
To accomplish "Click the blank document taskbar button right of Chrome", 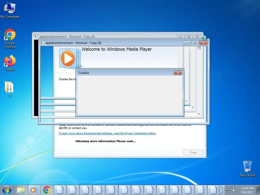I will 60,190.
